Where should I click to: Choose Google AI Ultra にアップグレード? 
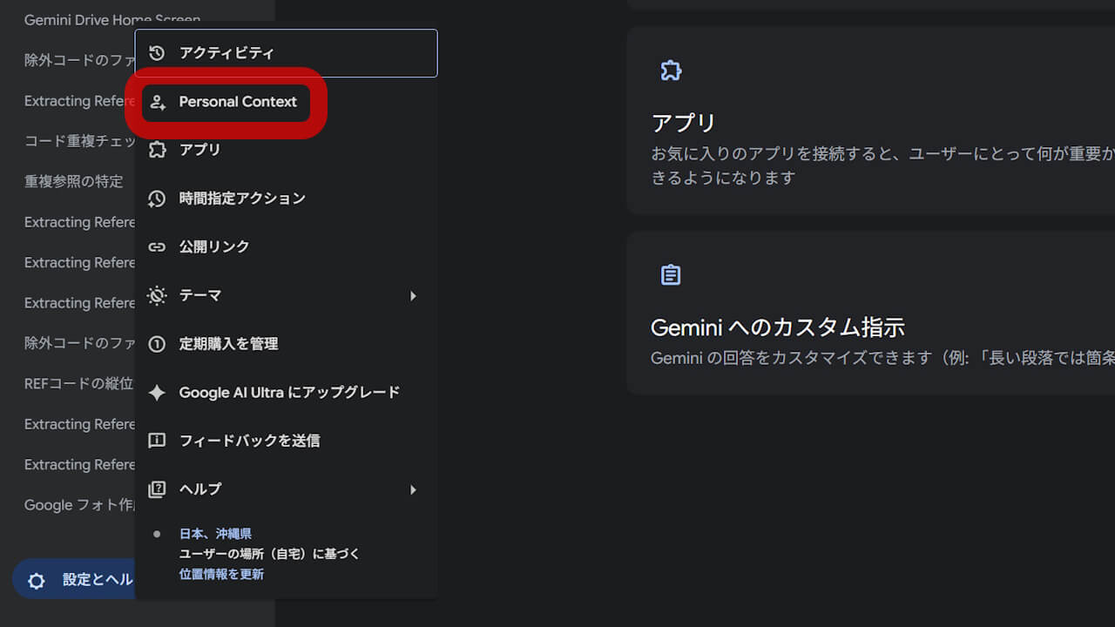click(x=286, y=393)
